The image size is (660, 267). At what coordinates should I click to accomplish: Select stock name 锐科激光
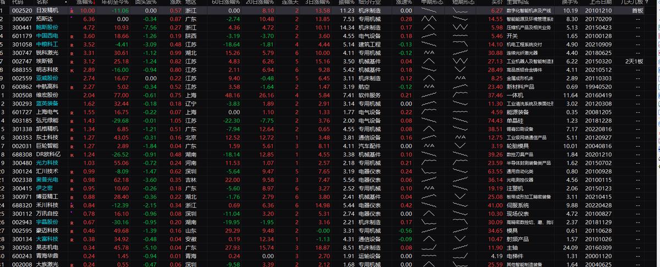(x=48, y=53)
